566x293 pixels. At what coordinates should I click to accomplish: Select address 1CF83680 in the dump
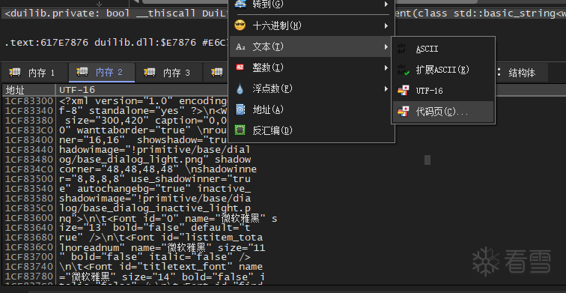click(x=29, y=238)
